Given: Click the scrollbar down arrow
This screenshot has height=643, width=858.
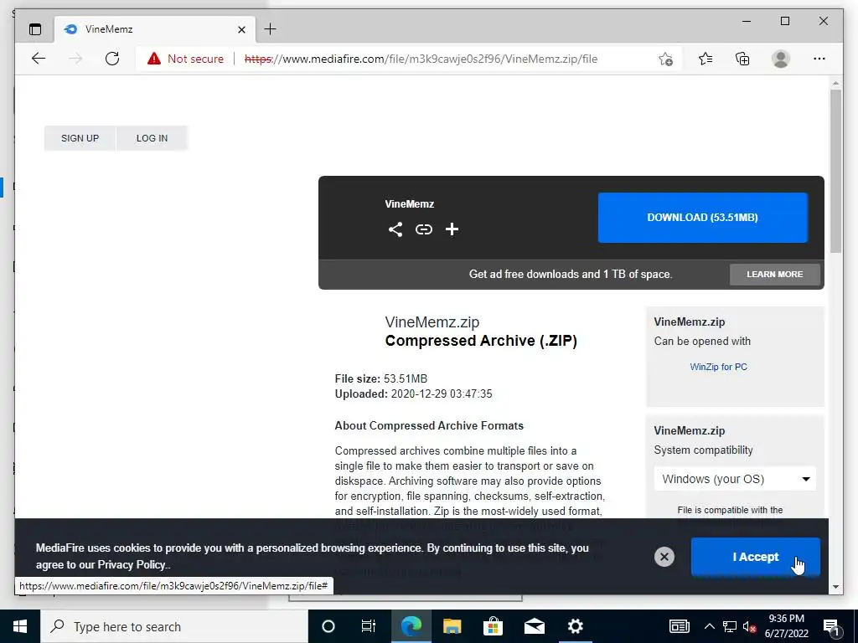Looking at the screenshot, I should click(x=835, y=587).
